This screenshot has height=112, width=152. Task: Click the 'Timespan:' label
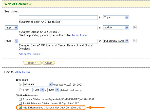[22, 80]
